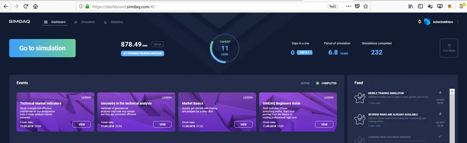Viewport: 467px width, 143px height.
Task: Click green icon above 09 OCT 2018
Action: tap(440, 114)
